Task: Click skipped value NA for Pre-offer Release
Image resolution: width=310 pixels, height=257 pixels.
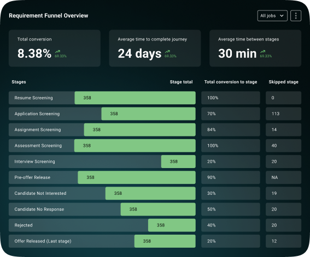Action: [x=274, y=177]
